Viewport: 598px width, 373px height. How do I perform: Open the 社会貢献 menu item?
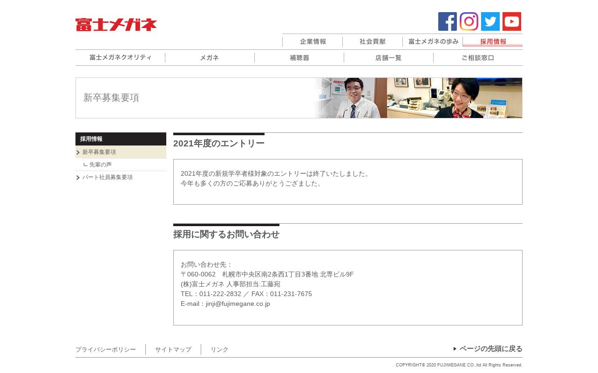[x=373, y=41]
